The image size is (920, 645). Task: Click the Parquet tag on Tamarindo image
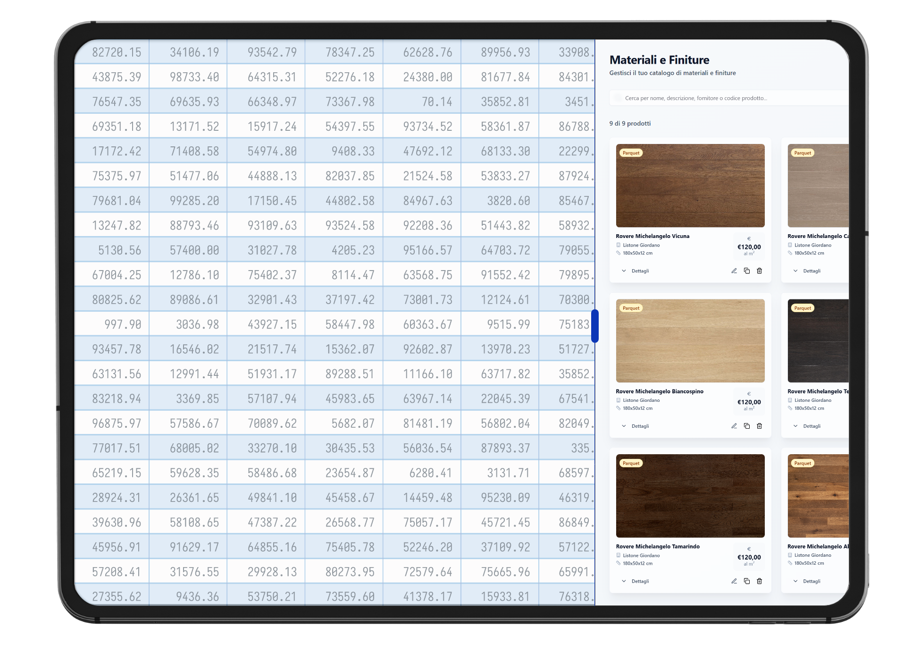631,463
